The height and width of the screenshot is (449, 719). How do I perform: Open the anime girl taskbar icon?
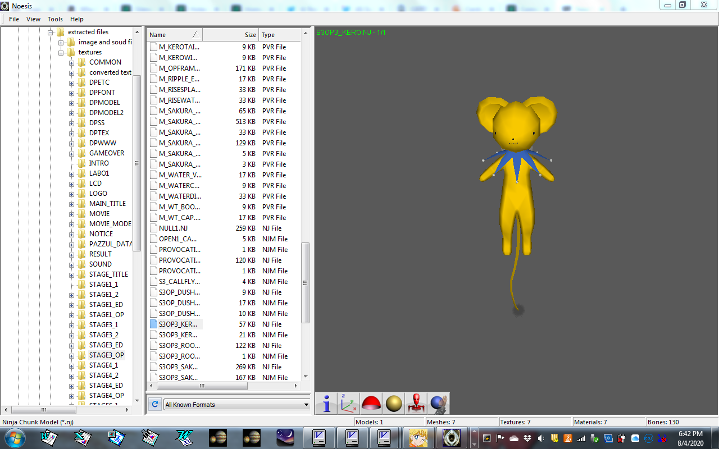(x=418, y=437)
